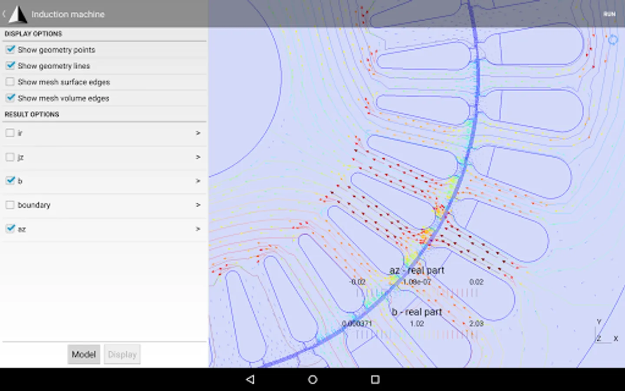The image size is (625, 391).
Task: Switch to the Model tab
Action: 84,355
